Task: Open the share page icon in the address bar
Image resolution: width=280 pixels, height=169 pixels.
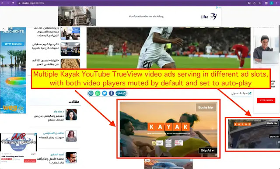Action: [255, 3]
